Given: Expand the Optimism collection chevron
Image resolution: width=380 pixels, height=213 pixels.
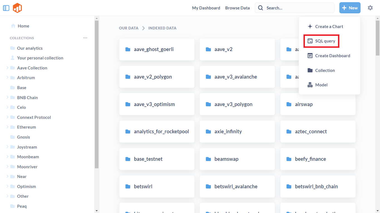Looking at the screenshot, I should (7, 186).
